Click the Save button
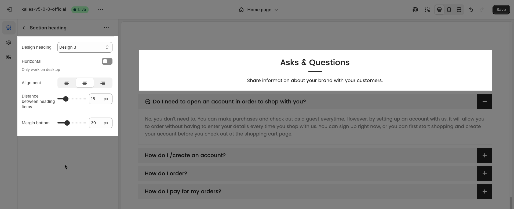This screenshot has height=209, width=514. pos(501,10)
